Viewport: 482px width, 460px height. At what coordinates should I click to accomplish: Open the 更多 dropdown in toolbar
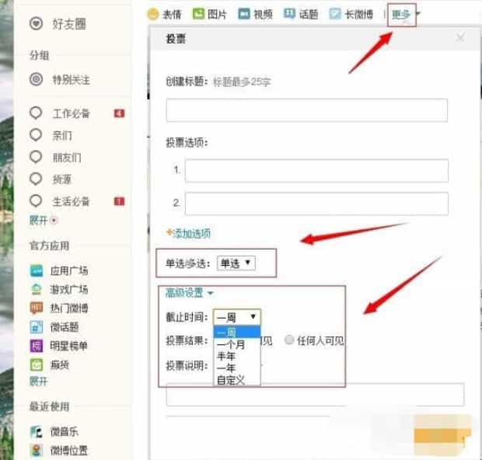[403, 14]
